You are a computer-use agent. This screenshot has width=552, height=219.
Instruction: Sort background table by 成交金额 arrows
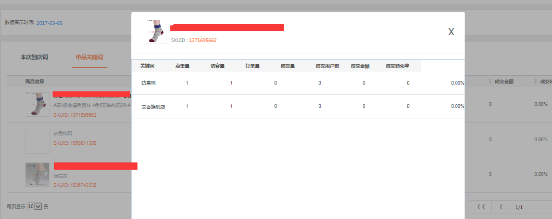490,81
